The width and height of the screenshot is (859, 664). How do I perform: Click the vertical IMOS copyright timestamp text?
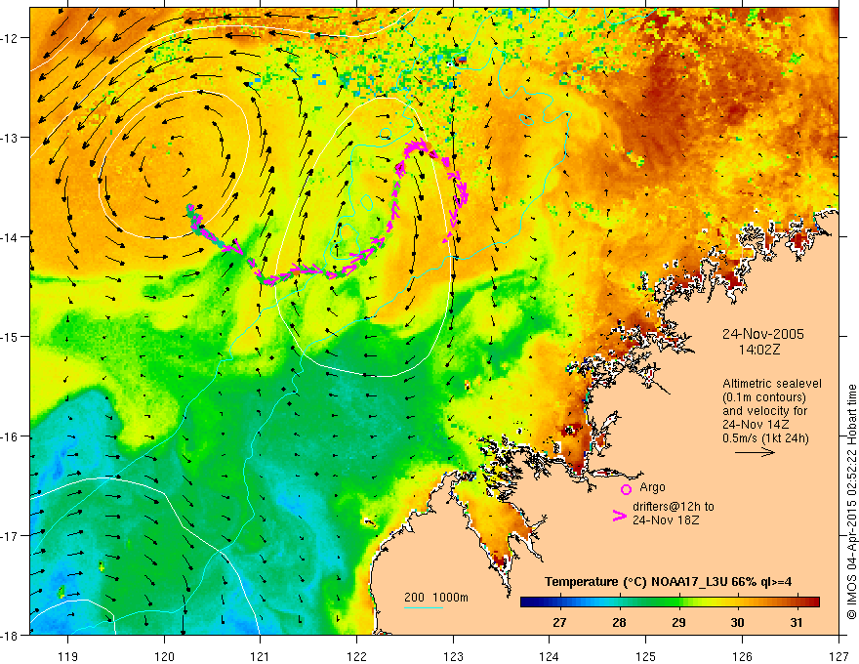[x=852, y=502]
